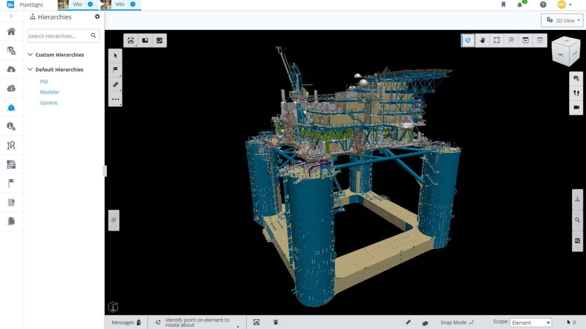586x329 pixels.
Task: Open the PID hierarchy link
Action: 44,82
